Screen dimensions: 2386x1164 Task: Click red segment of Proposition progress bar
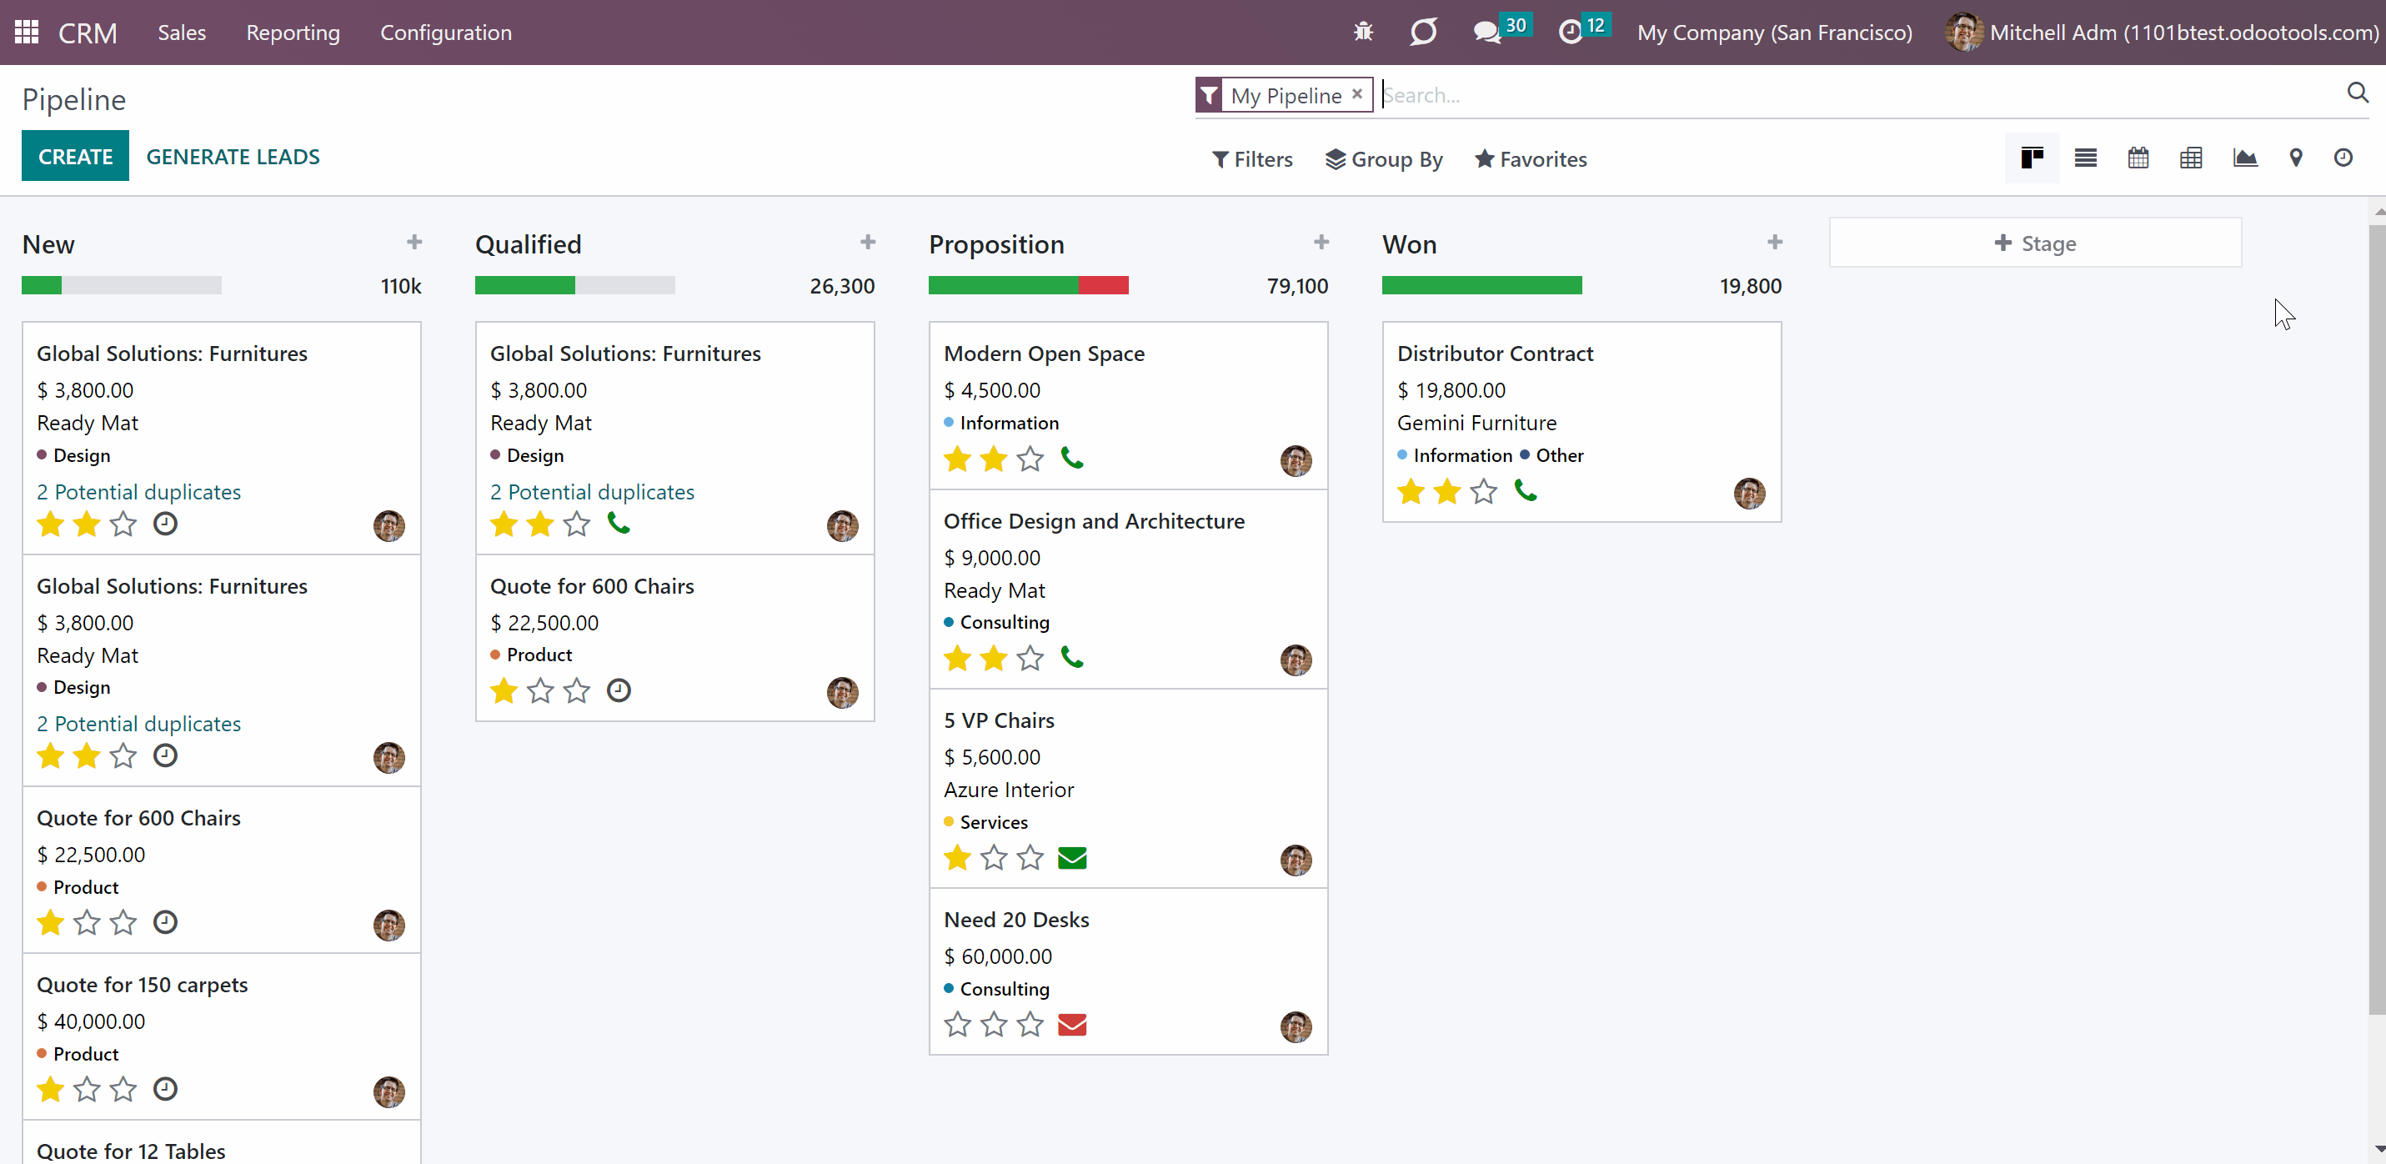(x=1103, y=285)
